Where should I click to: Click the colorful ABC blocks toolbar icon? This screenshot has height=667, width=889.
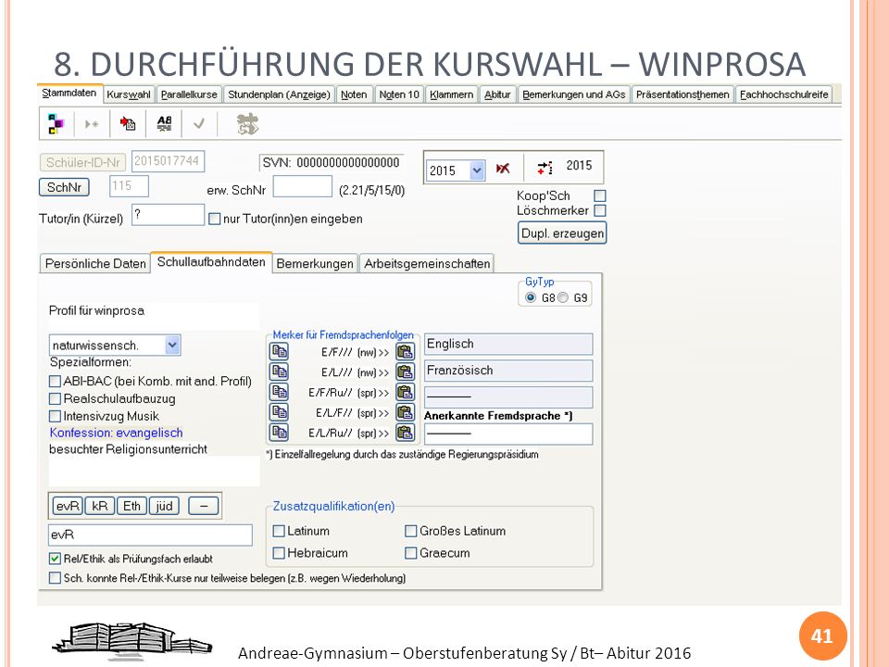(x=56, y=123)
